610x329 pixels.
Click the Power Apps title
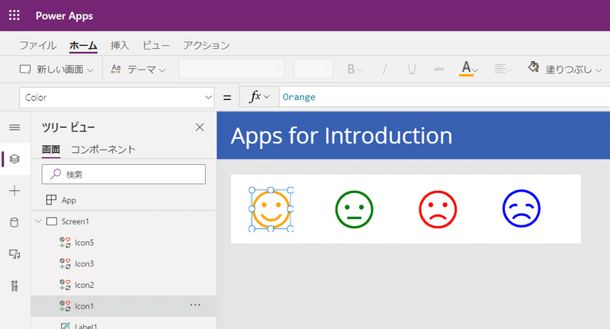point(64,16)
